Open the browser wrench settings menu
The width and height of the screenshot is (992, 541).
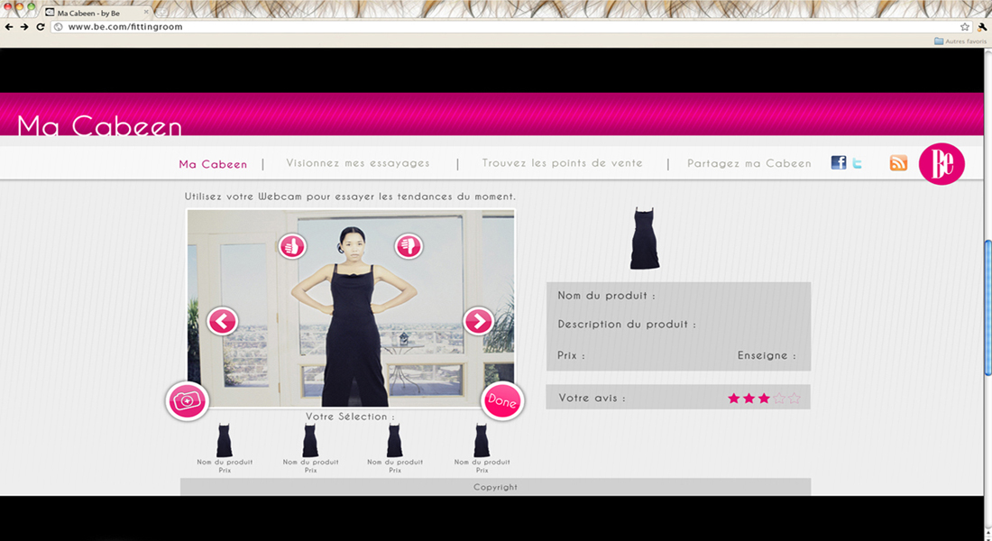point(982,26)
